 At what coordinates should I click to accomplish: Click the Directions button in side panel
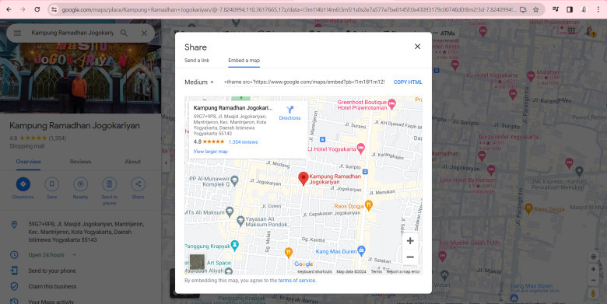coord(23,184)
